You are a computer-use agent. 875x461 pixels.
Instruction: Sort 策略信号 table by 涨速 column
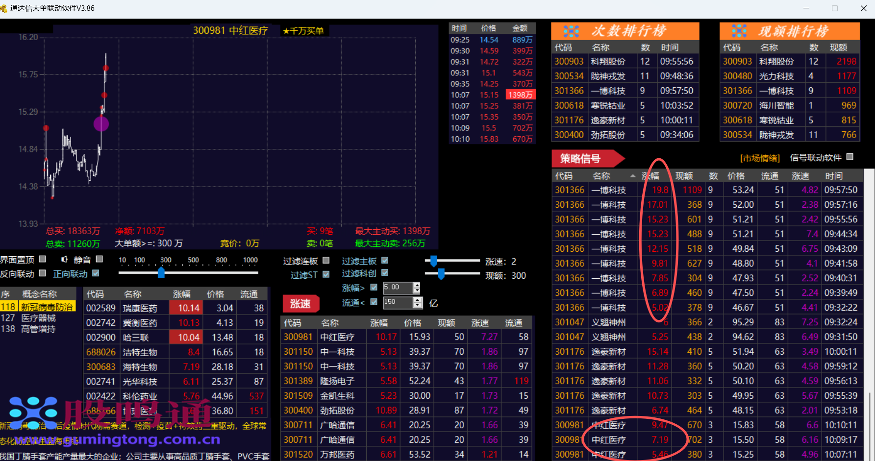click(x=800, y=176)
